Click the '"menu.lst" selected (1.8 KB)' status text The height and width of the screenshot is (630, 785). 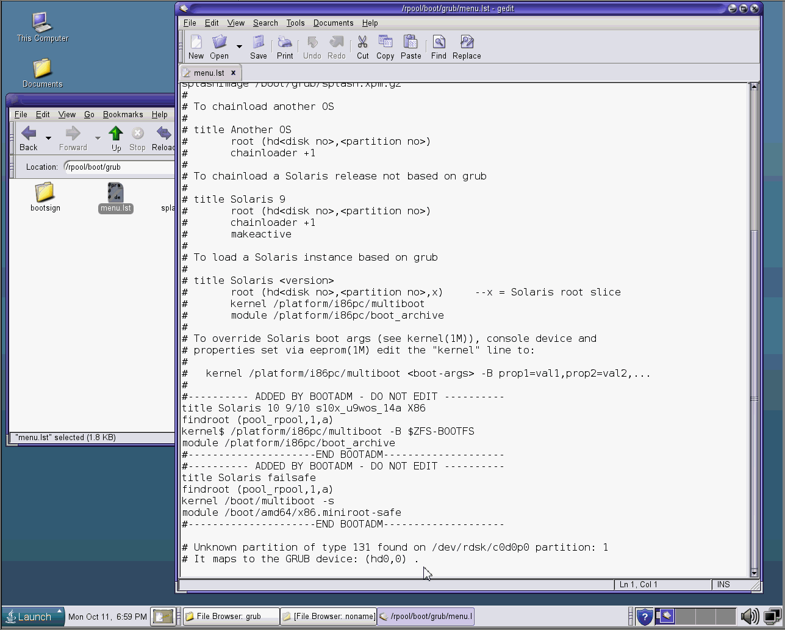[x=65, y=438]
